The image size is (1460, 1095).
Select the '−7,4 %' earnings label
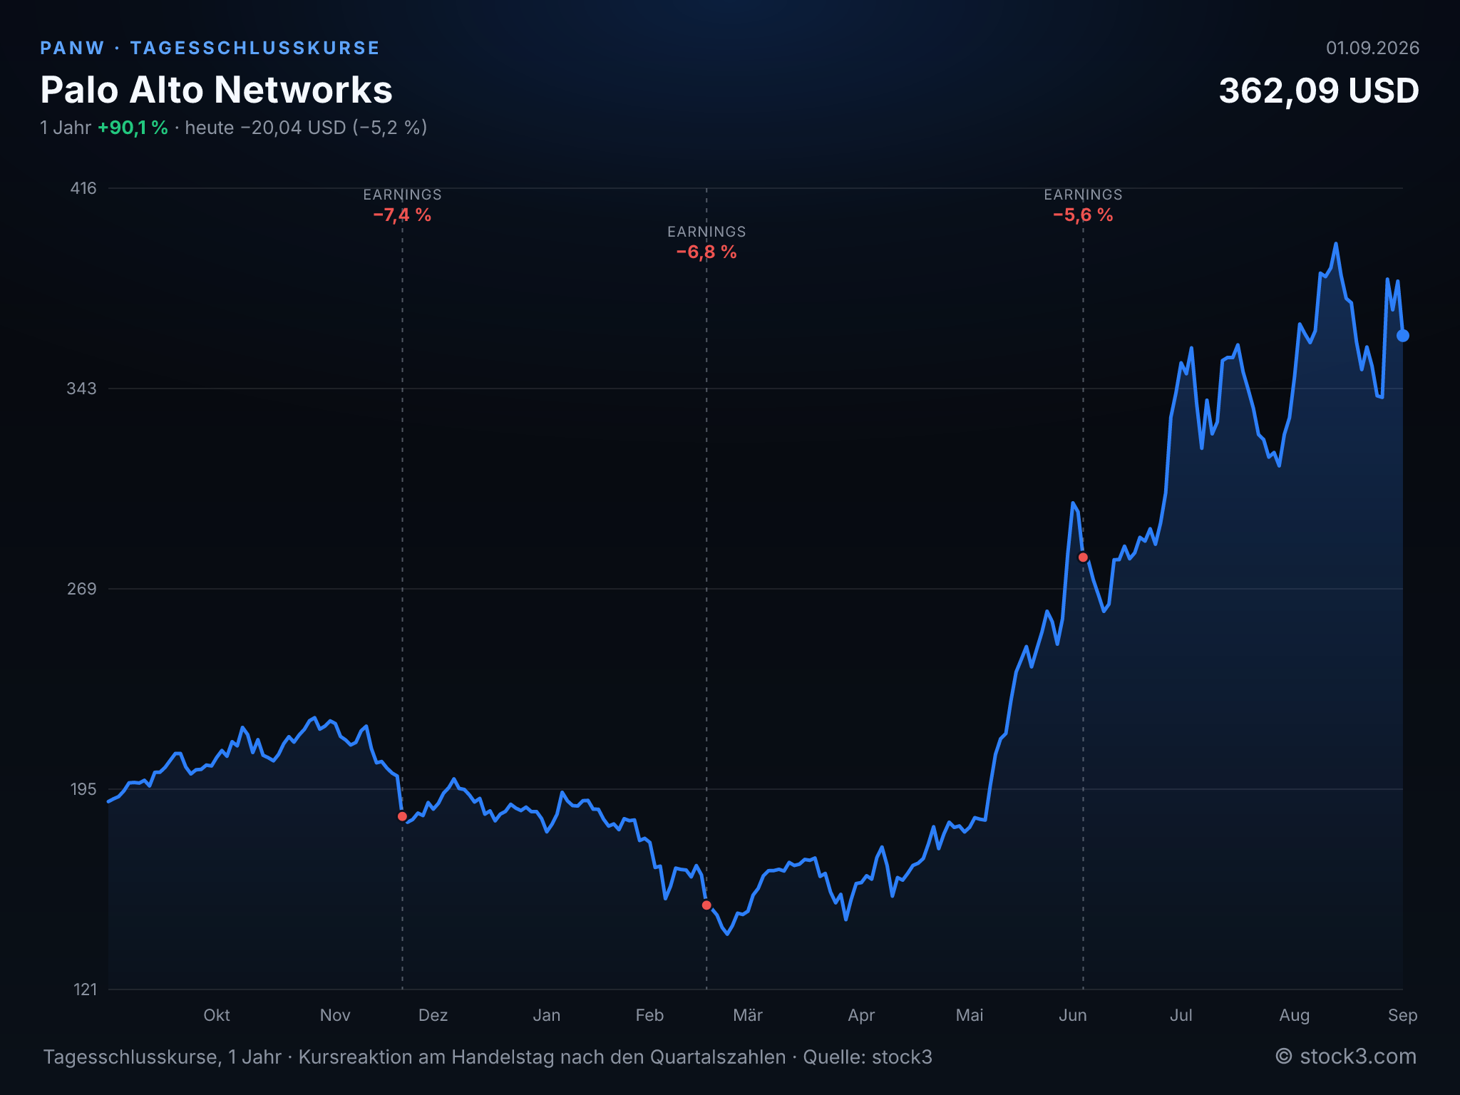402,215
